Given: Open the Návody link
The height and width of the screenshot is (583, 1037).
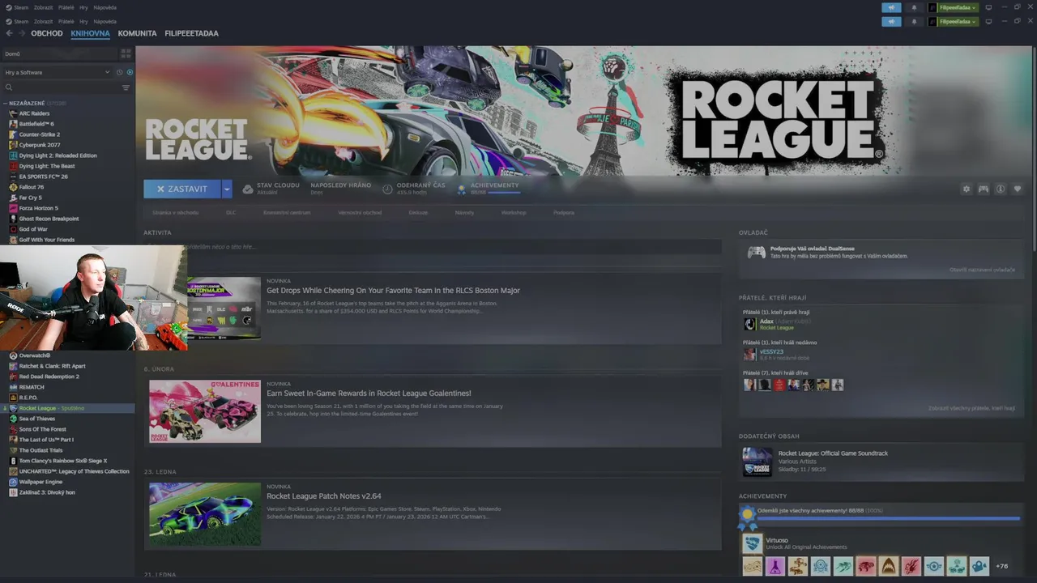Looking at the screenshot, I should click(x=464, y=212).
